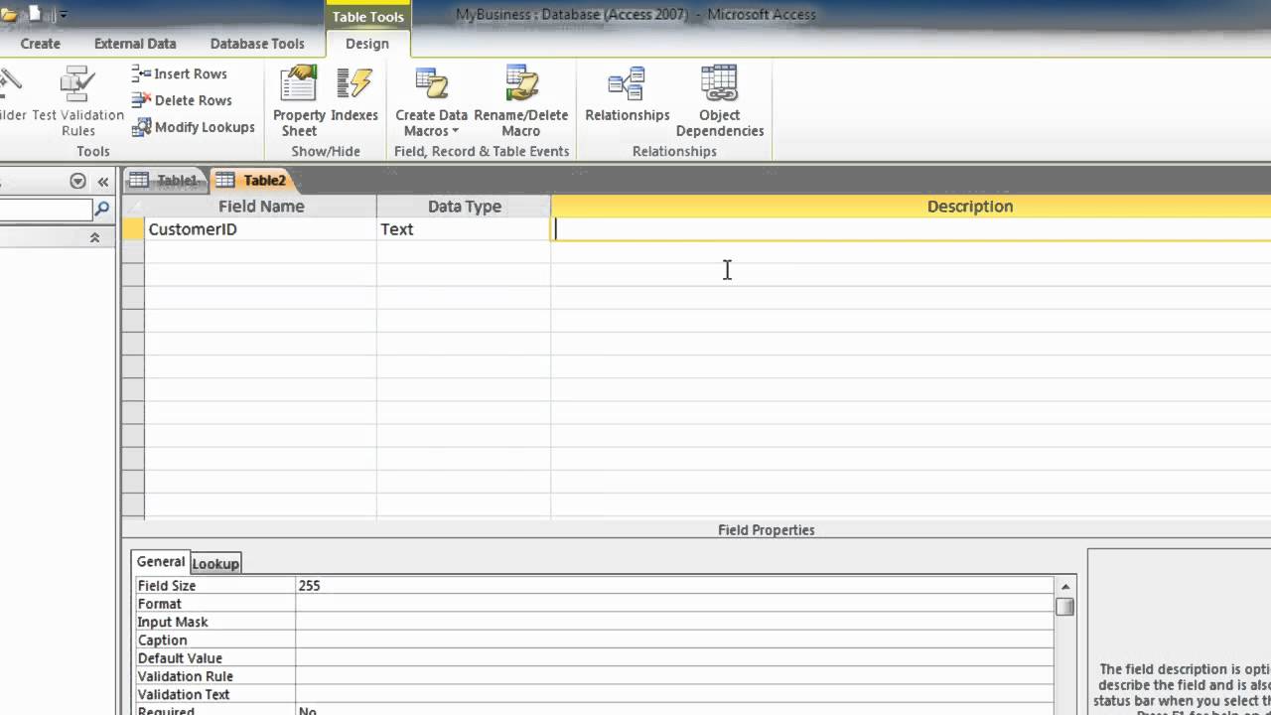Open the quick access toolbar customize dropdown

[65, 15]
